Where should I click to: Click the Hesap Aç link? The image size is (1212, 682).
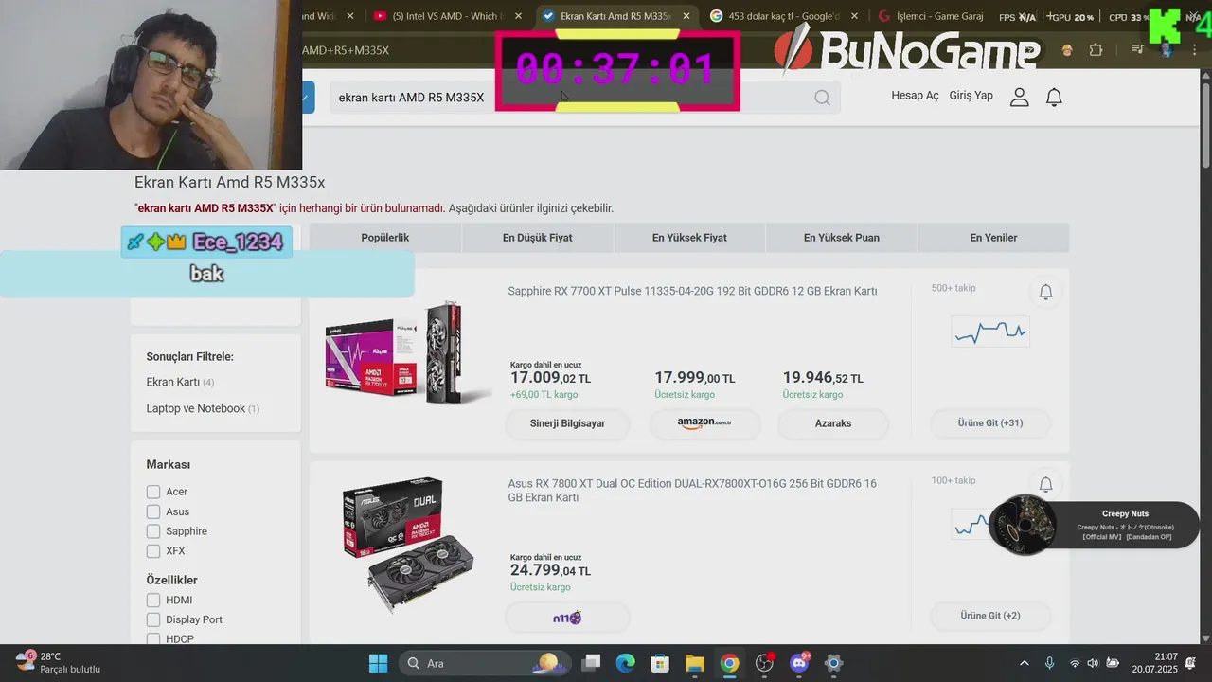915,96
